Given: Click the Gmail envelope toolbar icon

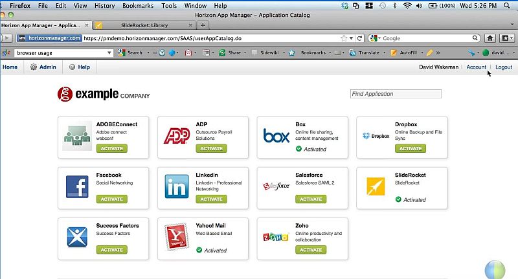Looking at the screenshot, I should click(x=188, y=53).
